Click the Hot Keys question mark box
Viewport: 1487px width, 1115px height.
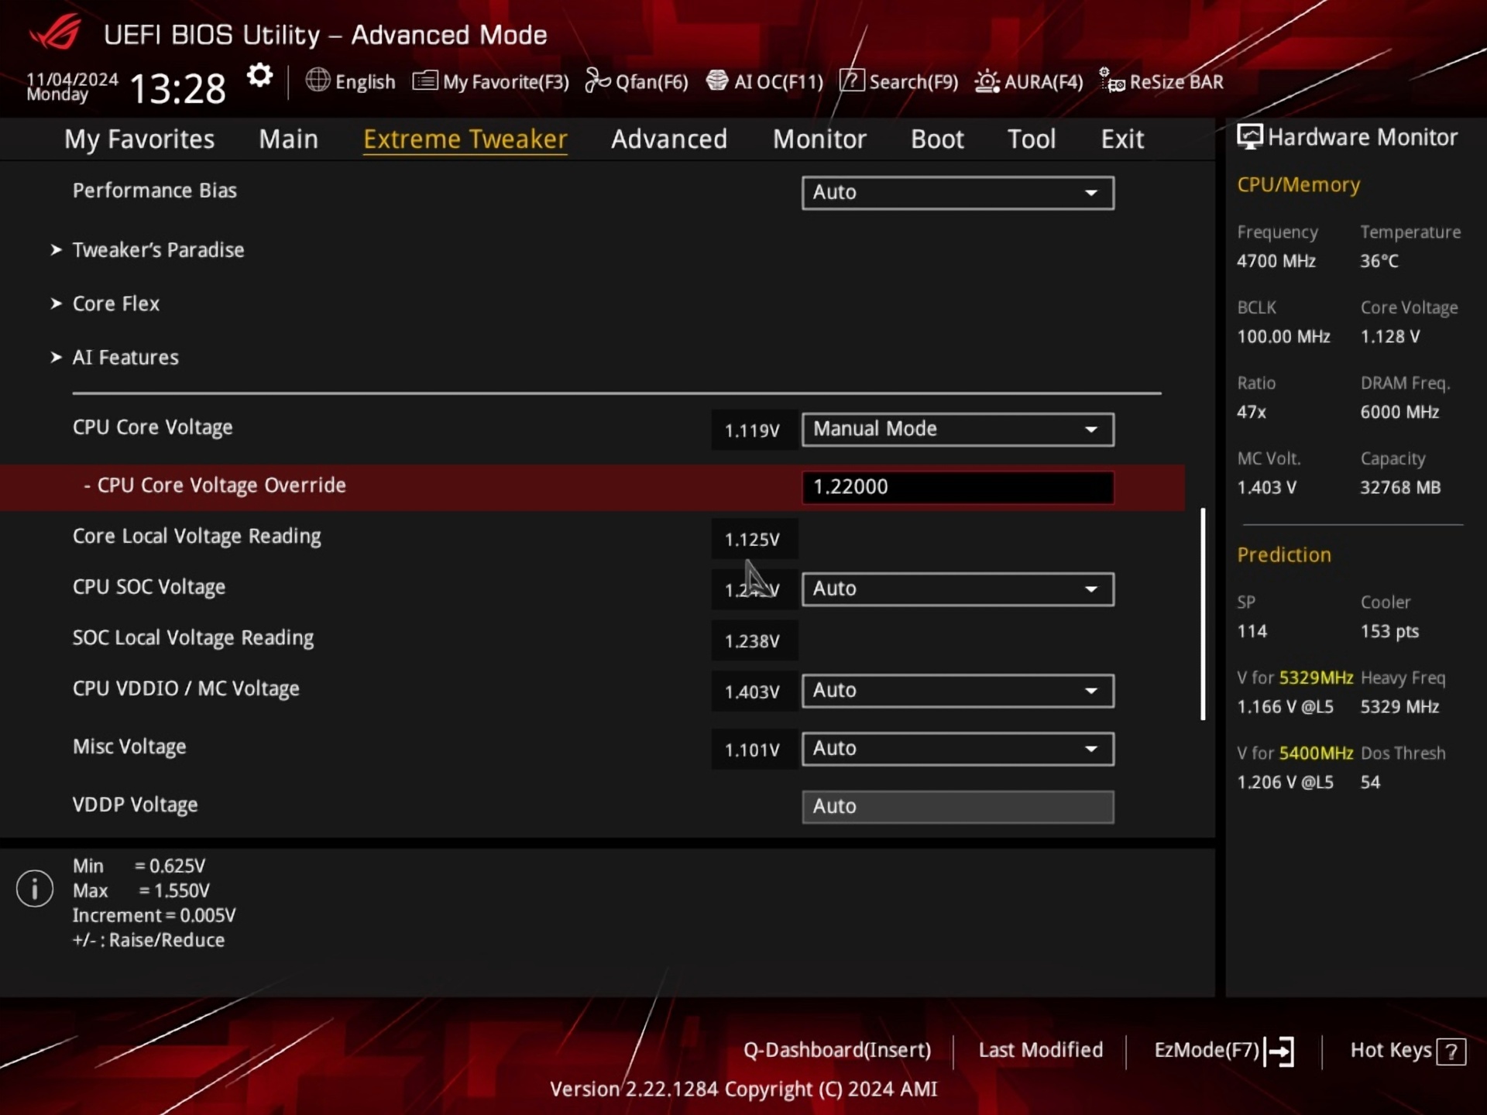(x=1451, y=1052)
